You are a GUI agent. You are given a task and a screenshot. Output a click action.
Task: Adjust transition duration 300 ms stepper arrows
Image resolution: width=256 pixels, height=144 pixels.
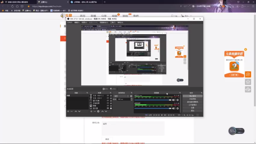132,99
